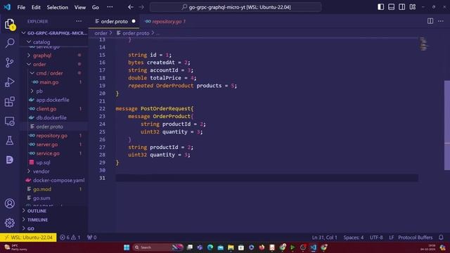Go back using navigation arrow
The height and width of the screenshot is (253, 450).
coord(131,7)
